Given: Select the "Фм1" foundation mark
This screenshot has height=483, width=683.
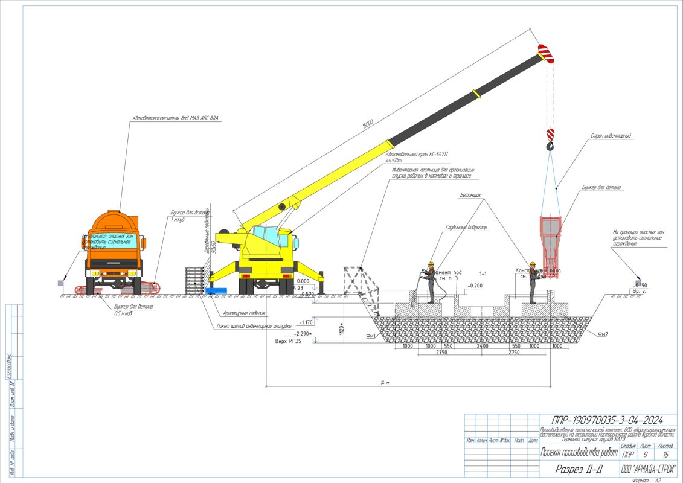Looking at the screenshot, I should (x=371, y=336).
